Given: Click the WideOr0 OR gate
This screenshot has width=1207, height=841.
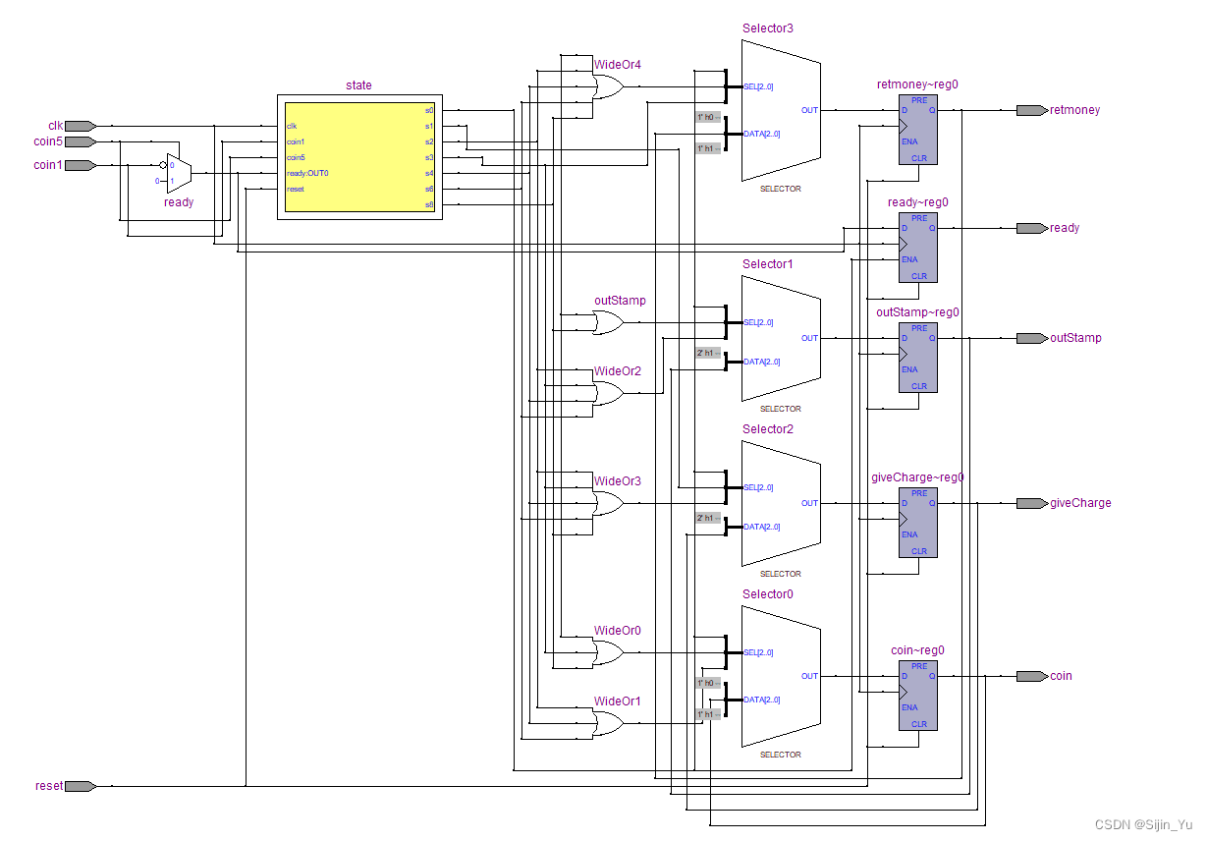Looking at the screenshot, I should point(608,652).
